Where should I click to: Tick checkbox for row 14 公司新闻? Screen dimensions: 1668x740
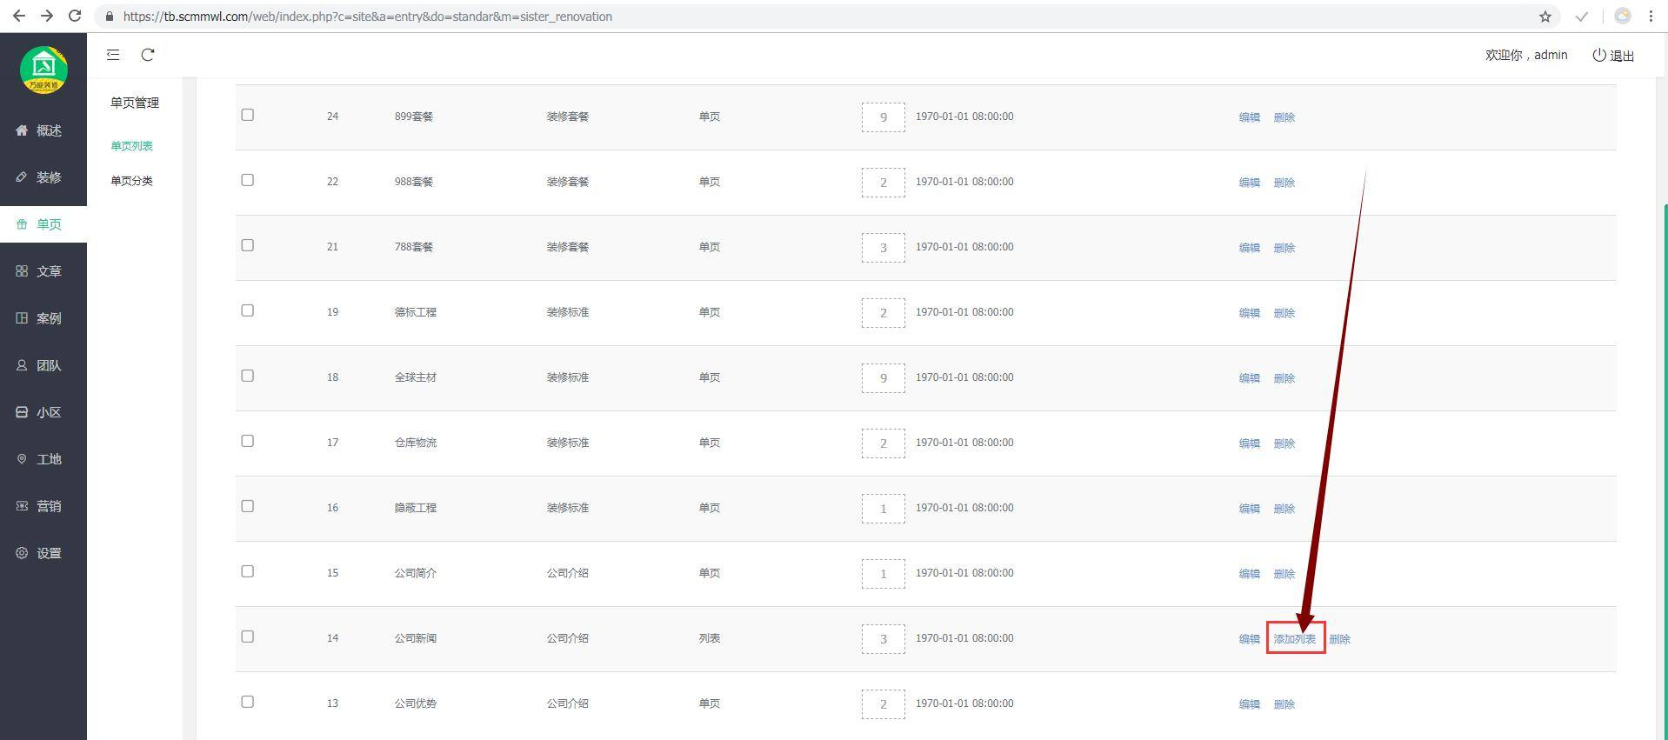[248, 637]
